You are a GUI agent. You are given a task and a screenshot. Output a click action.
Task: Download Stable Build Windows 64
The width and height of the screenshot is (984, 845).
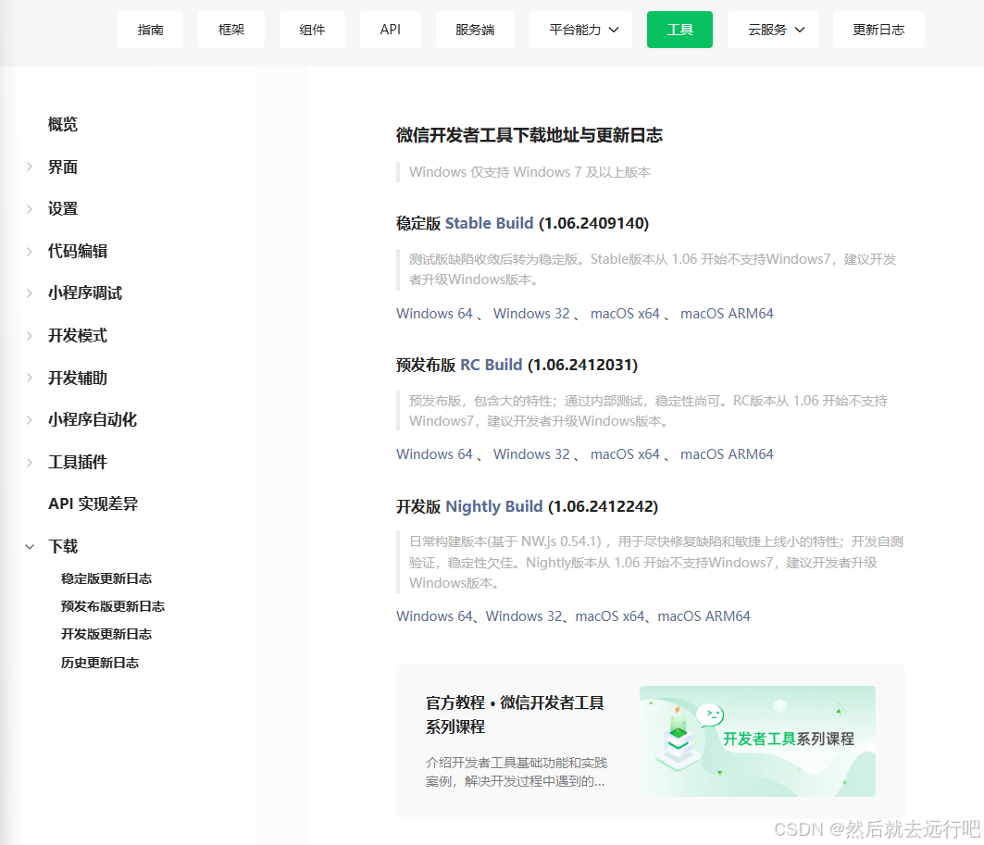434,314
